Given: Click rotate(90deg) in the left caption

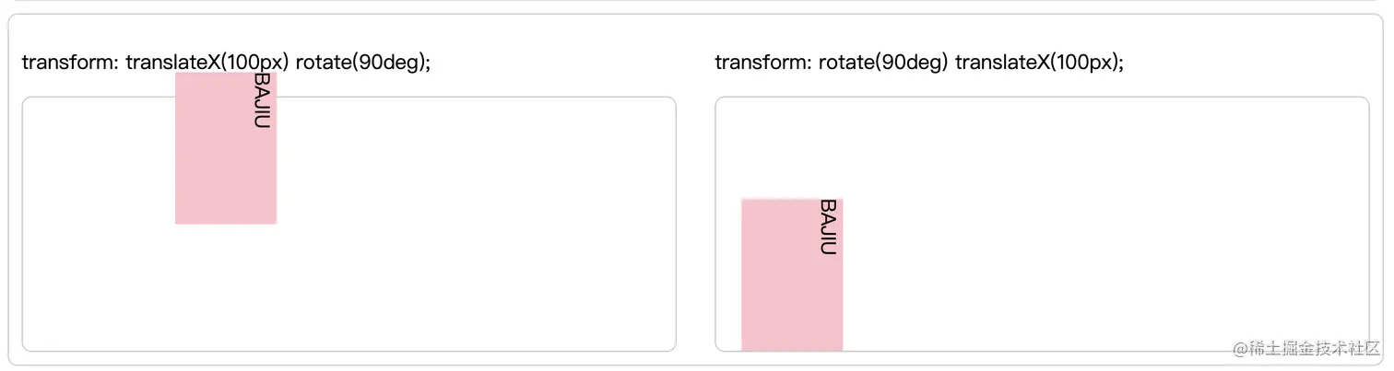Looking at the screenshot, I should (360, 63).
